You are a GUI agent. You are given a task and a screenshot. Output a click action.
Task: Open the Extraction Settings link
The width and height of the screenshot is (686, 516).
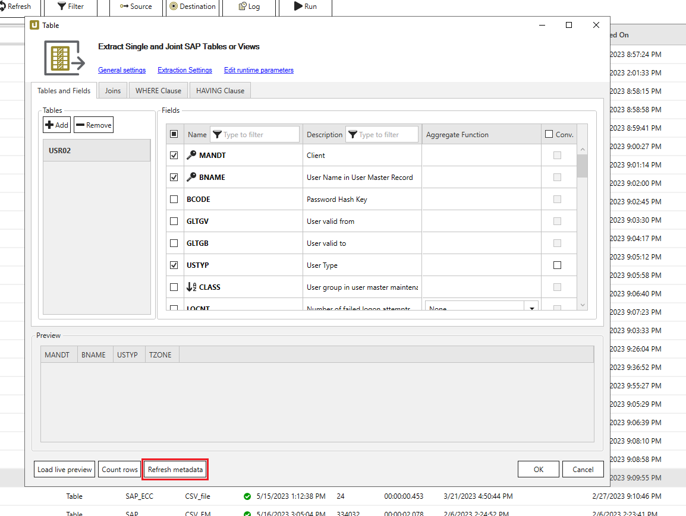[x=184, y=69]
